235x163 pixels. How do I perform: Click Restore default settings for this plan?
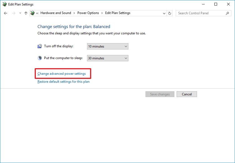pyautogui.click(x=63, y=81)
